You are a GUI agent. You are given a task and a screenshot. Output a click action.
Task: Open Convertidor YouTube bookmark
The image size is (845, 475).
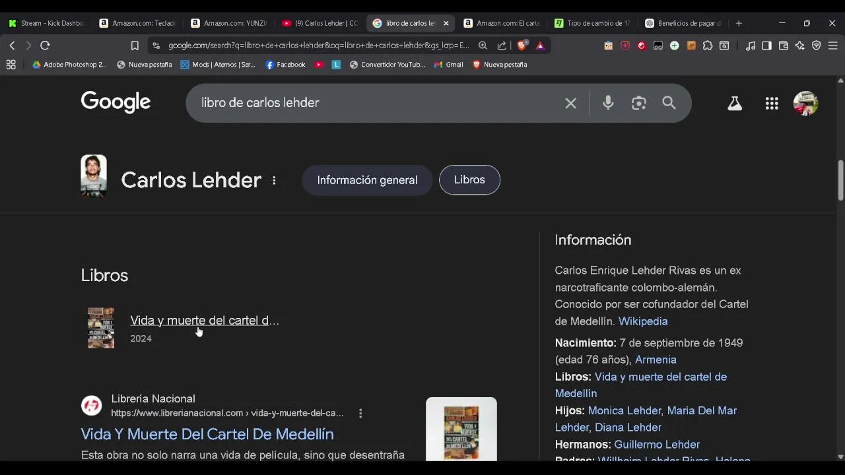pyautogui.click(x=388, y=65)
